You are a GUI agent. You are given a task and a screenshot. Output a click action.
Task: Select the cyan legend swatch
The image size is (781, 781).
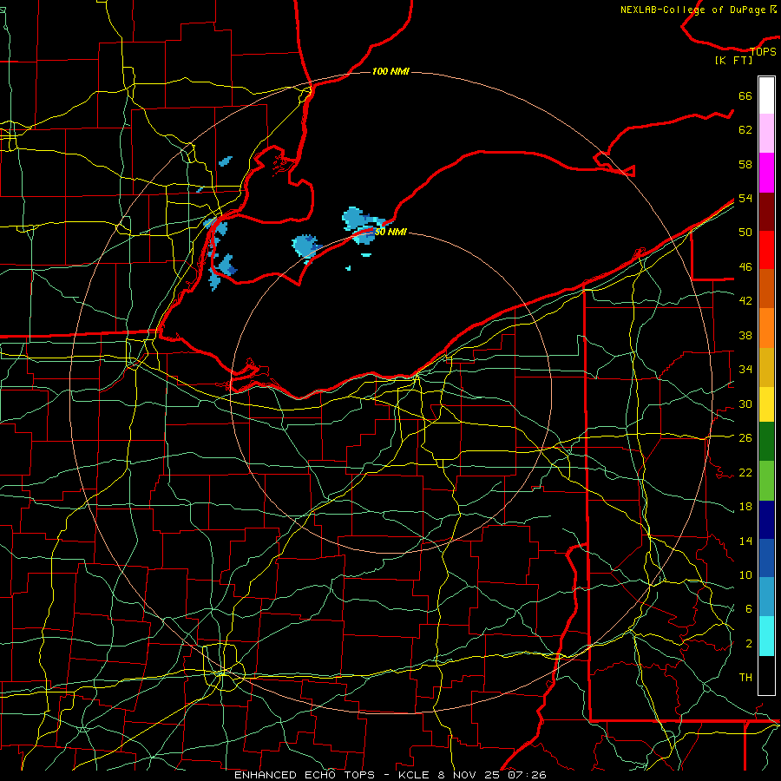[x=766, y=635]
